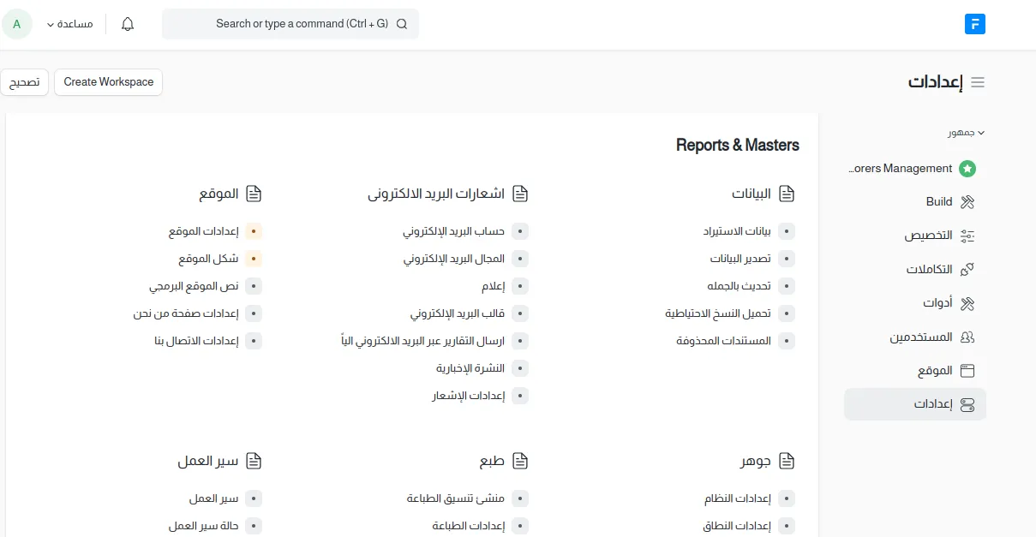Click the Frappe logo icon

(x=974, y=24)
